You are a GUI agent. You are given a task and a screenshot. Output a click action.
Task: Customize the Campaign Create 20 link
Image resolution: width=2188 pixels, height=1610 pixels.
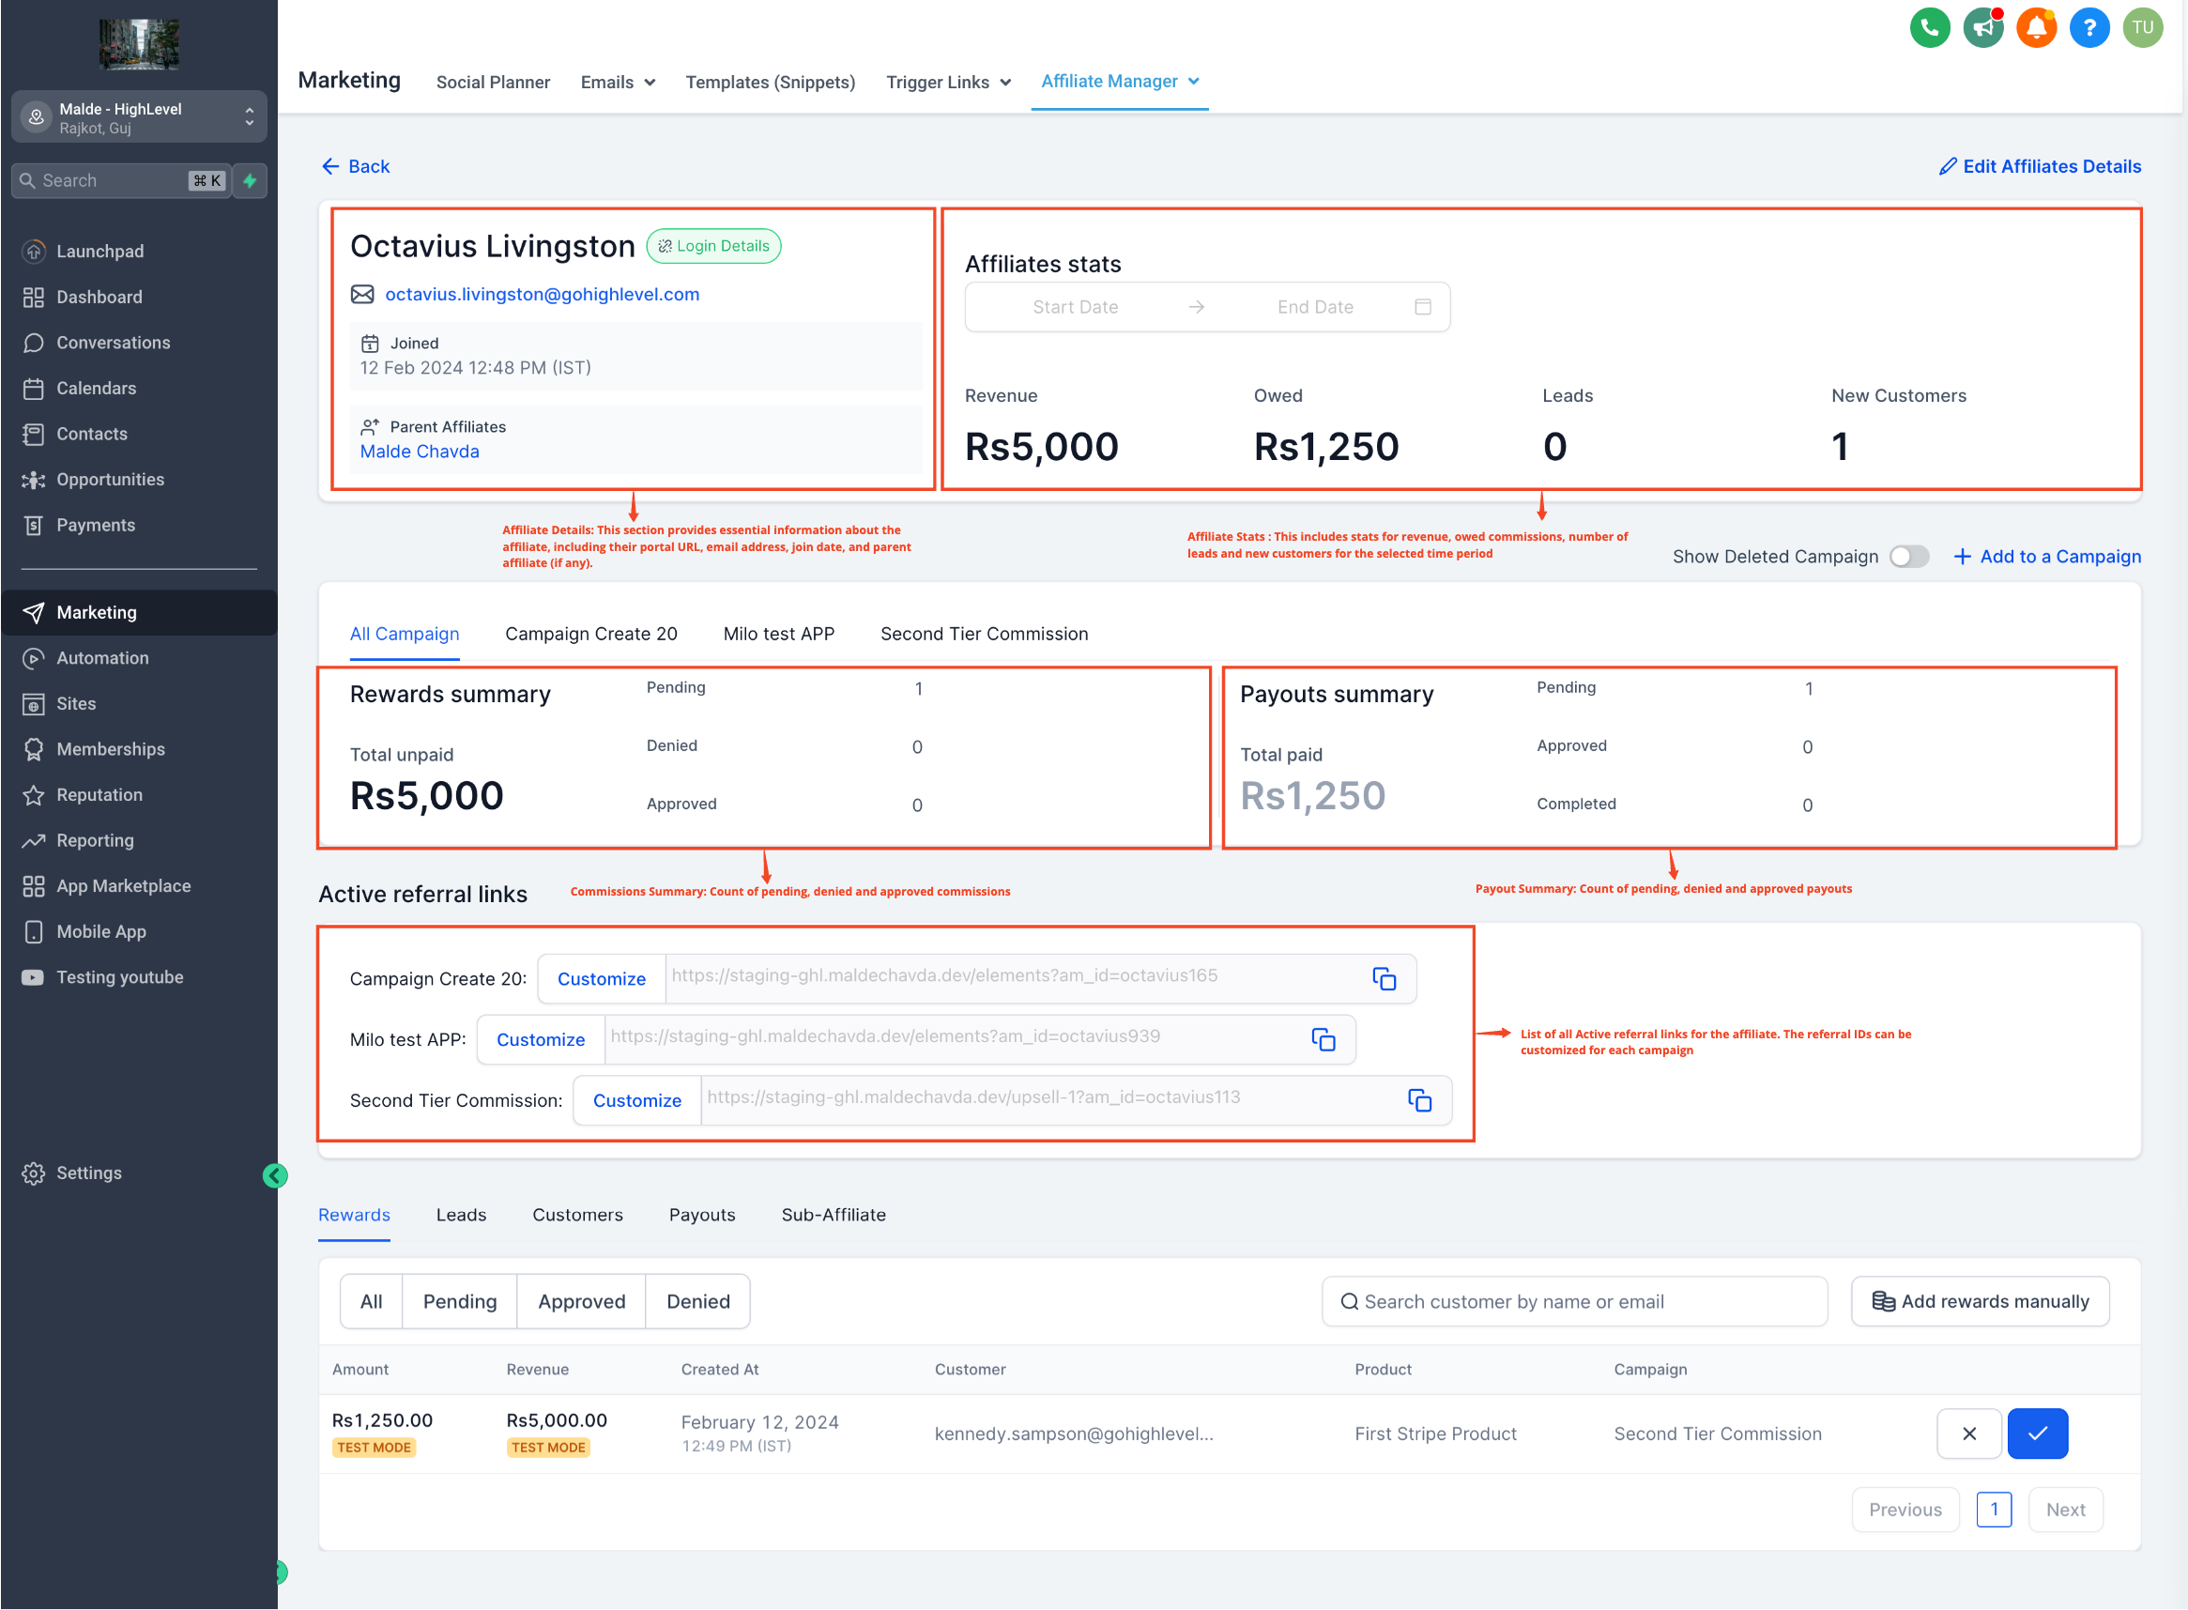[601, 978]
